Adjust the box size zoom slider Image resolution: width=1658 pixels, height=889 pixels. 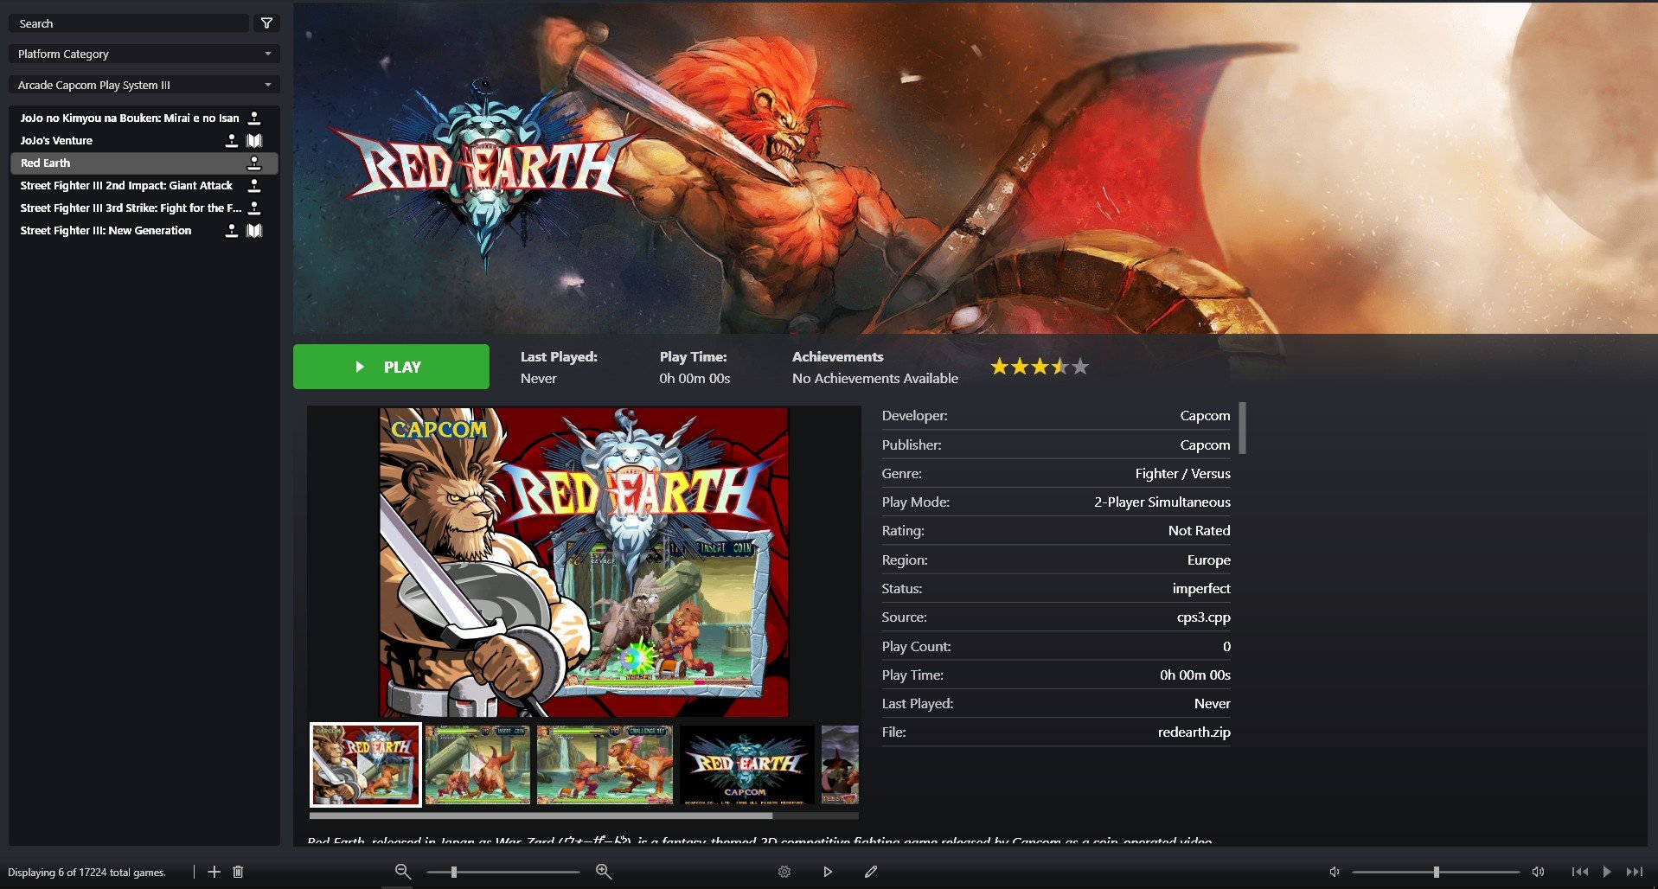503,872
